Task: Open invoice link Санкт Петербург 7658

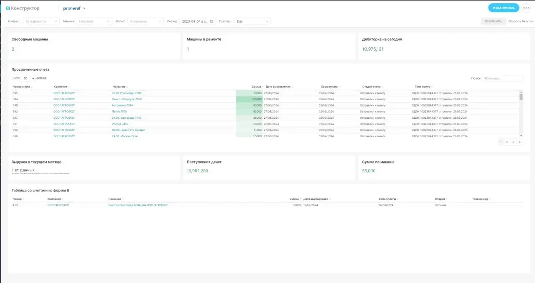Action: click(127, 99)
